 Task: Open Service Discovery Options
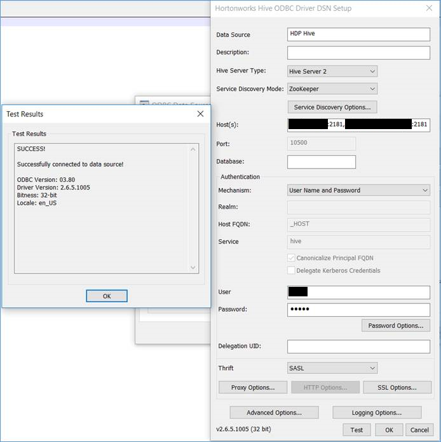click(x=332, y=107)
